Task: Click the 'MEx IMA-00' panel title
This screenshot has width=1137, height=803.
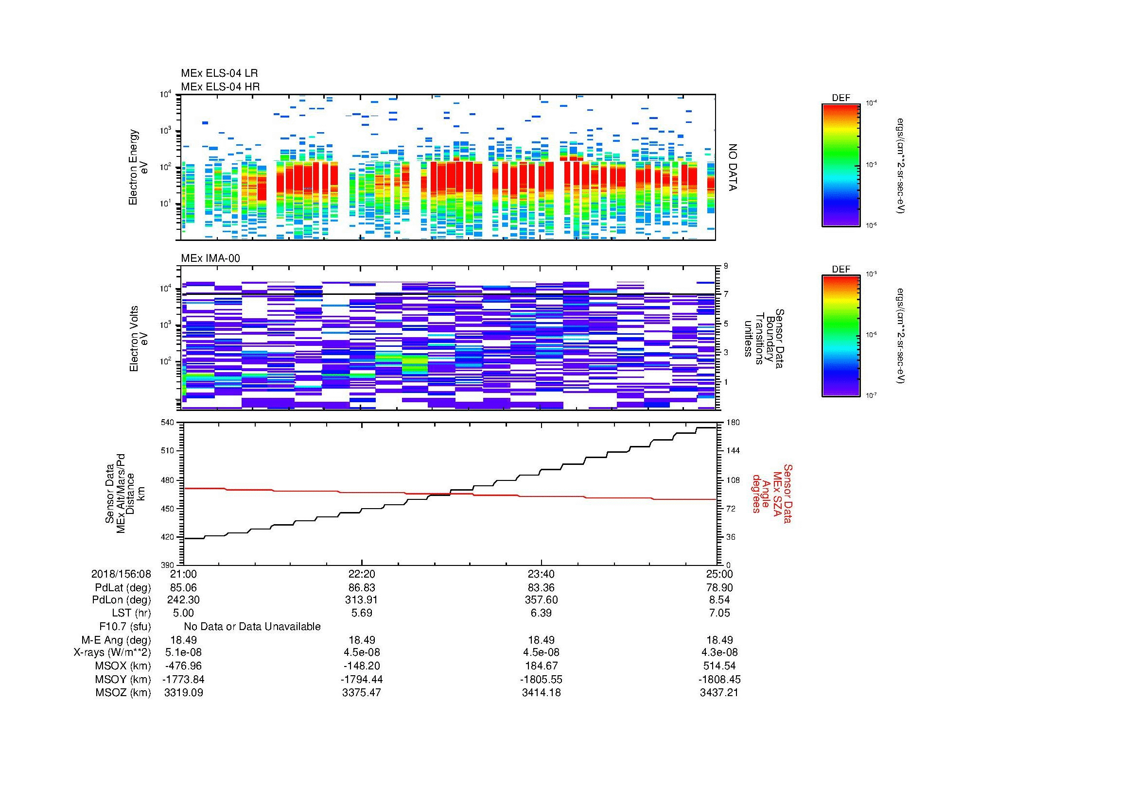Action: [x=210, y=258]
